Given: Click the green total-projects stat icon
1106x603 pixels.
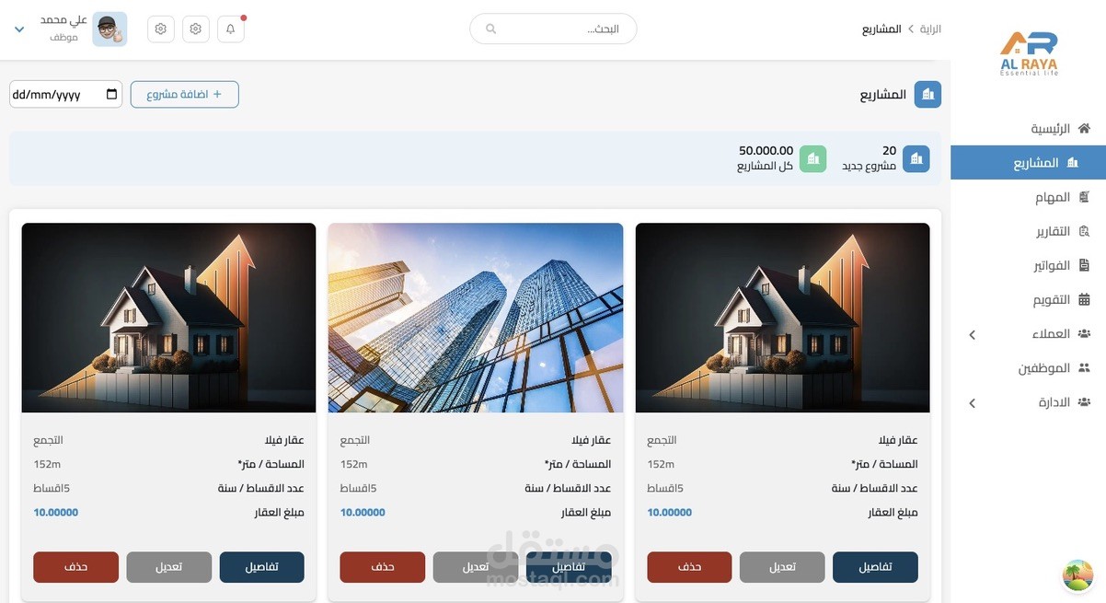Looking at the screenshot, I should coord(813,158).
